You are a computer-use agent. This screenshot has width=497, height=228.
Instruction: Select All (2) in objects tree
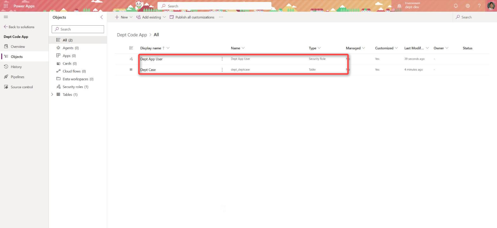[x=78, y=40]
